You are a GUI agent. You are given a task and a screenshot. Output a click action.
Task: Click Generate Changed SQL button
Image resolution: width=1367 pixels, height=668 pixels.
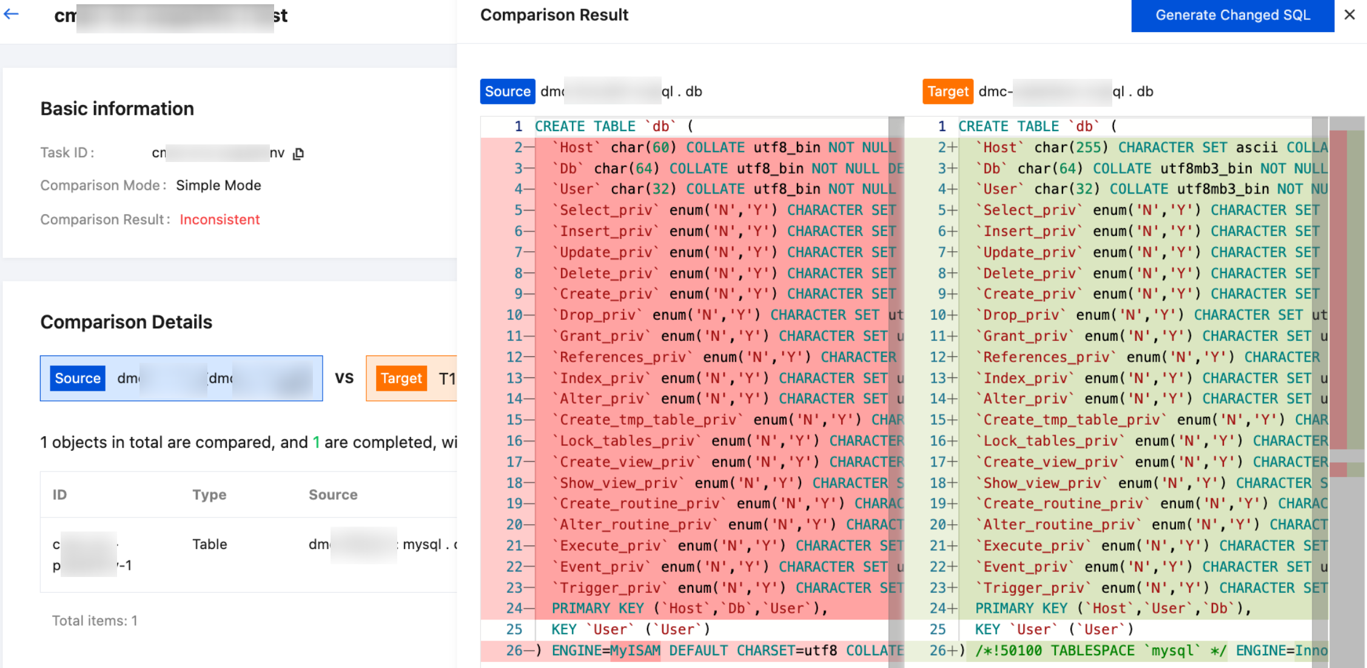1232,15
